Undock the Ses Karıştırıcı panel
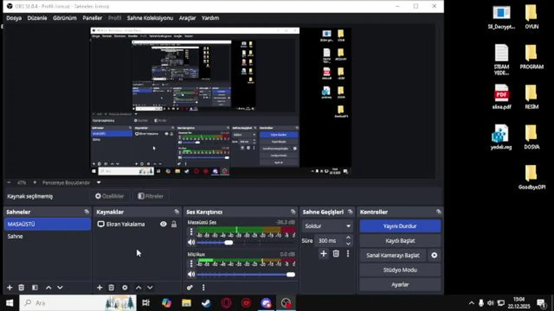554x311 pixels. point(293,212)
